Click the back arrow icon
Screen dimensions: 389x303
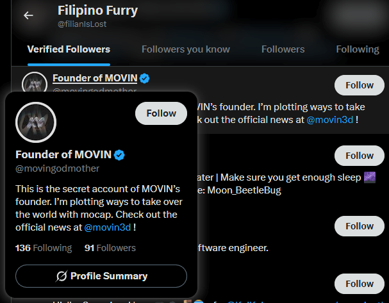28,15
